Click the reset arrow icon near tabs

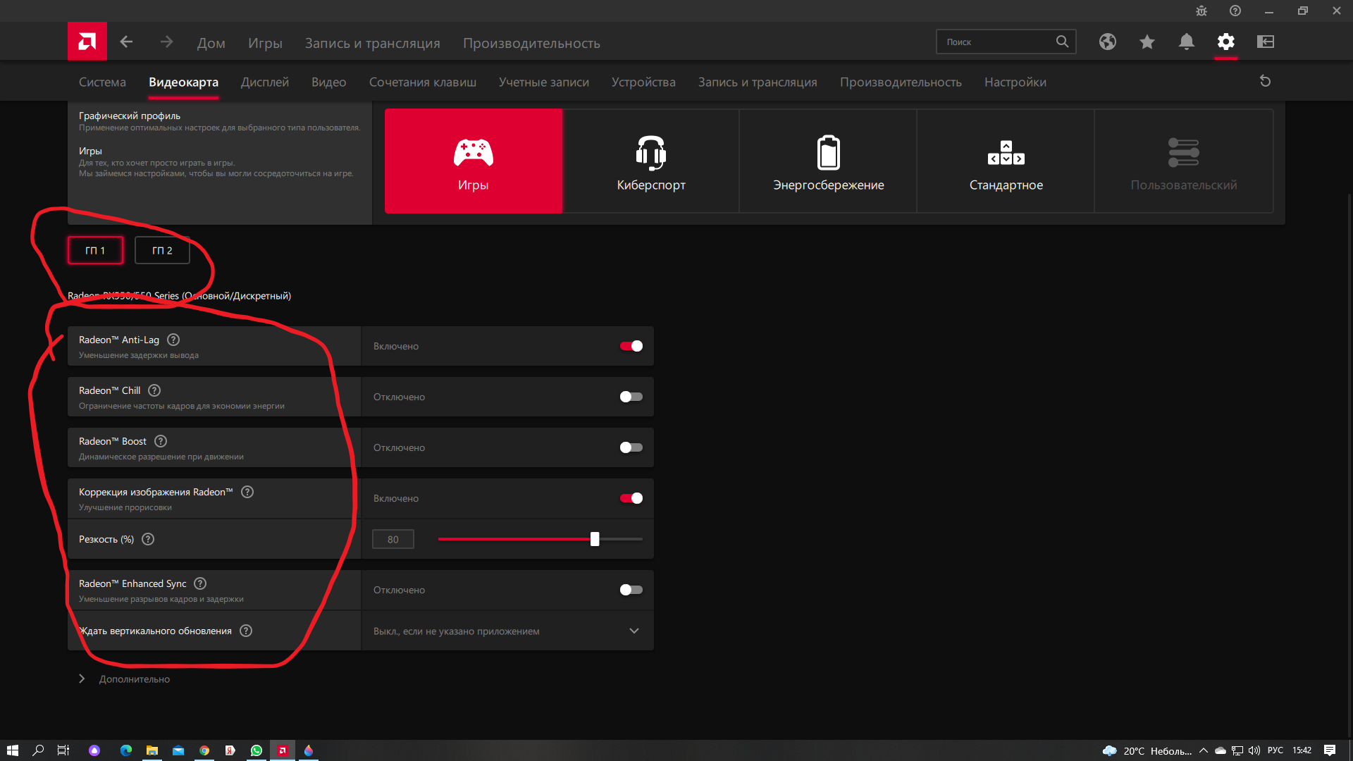tap(1265, 81)
